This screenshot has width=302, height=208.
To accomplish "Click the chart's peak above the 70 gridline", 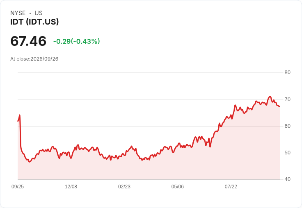I will click(270, 97).
